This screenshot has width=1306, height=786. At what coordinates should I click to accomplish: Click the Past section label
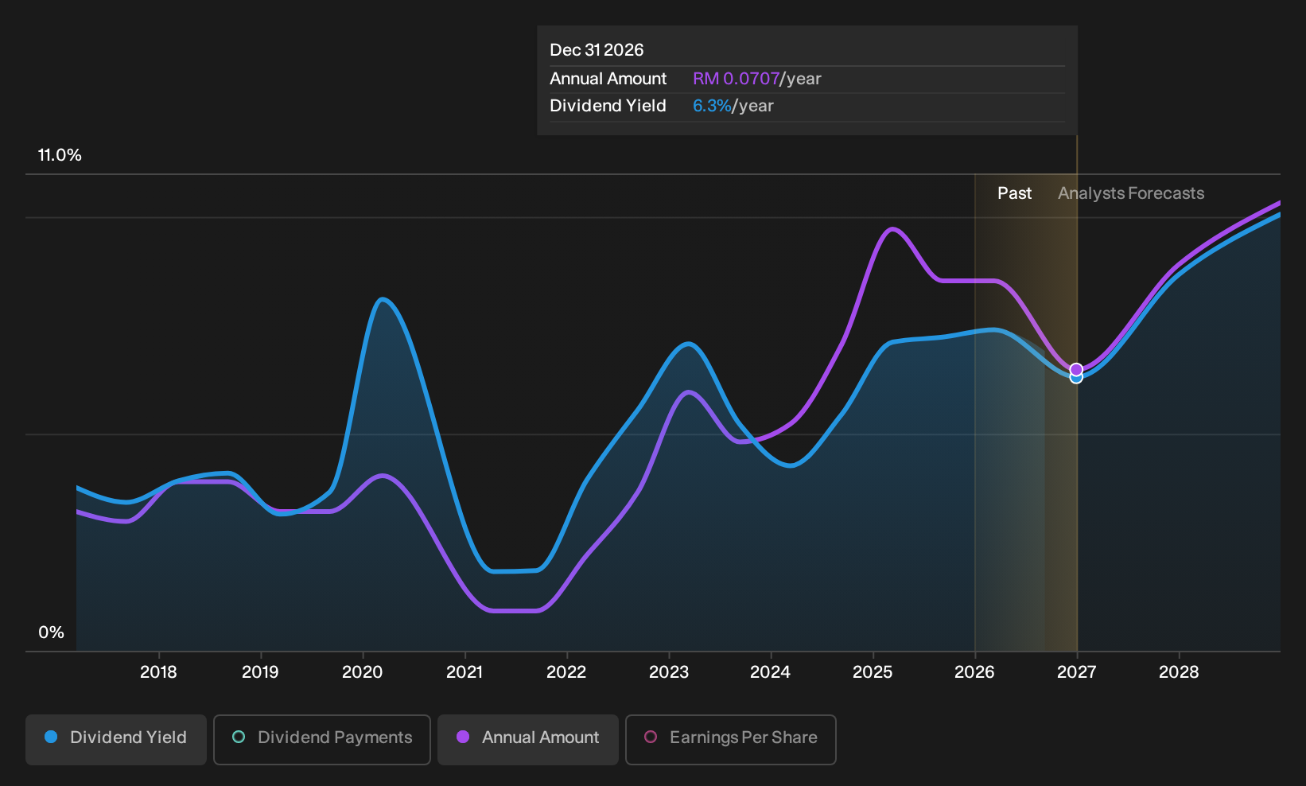point(1015,193)
